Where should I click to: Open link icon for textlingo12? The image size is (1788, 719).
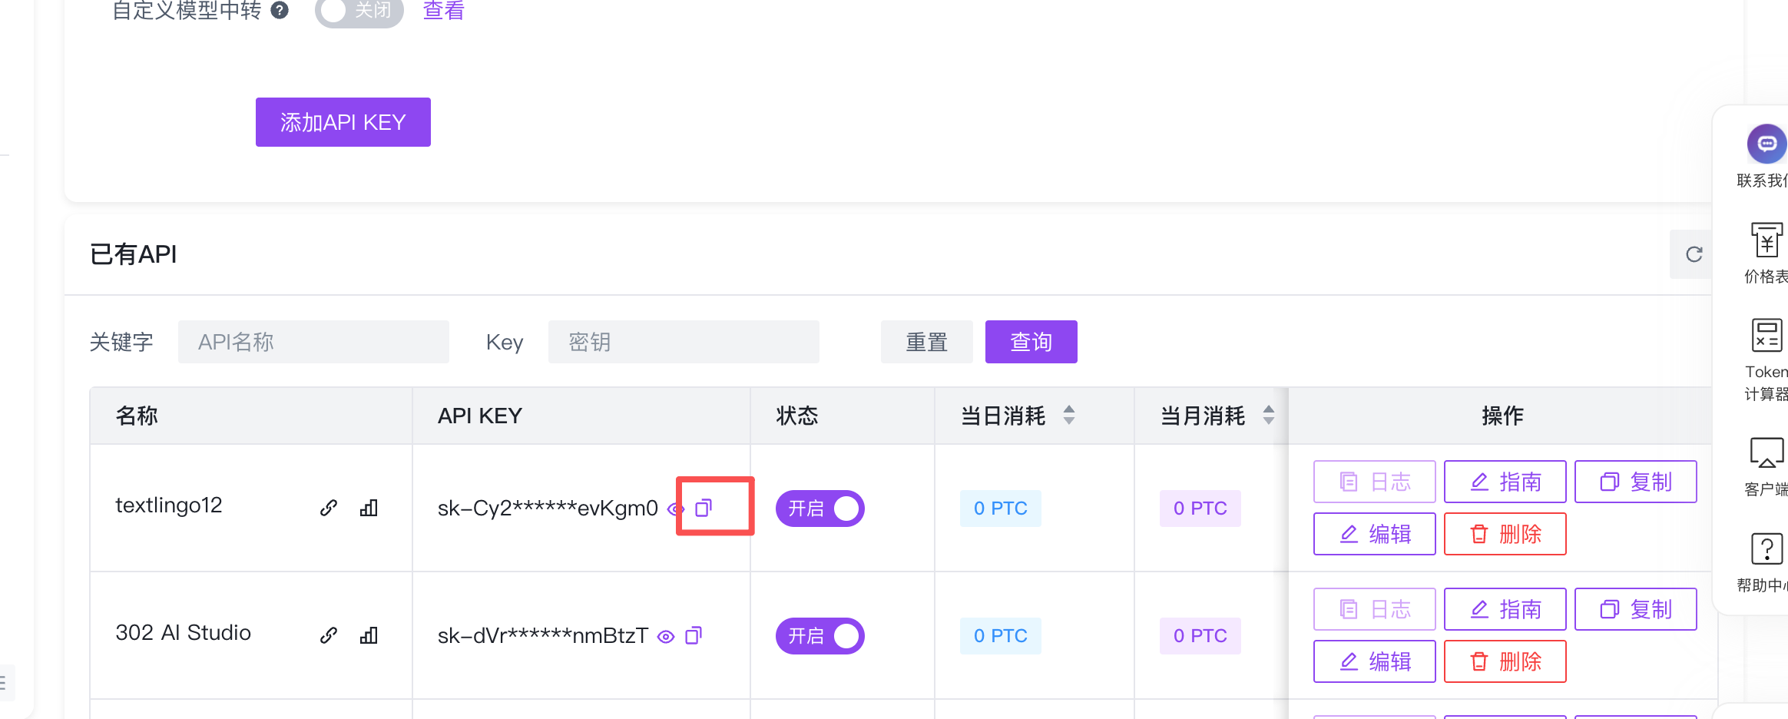tap(329, 508)
